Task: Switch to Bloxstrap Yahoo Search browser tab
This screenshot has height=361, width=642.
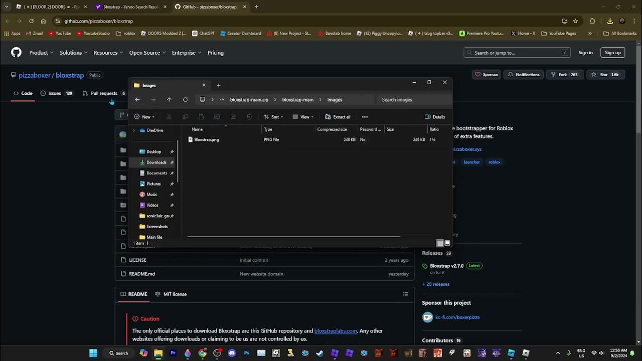Action: pos(130,7)
